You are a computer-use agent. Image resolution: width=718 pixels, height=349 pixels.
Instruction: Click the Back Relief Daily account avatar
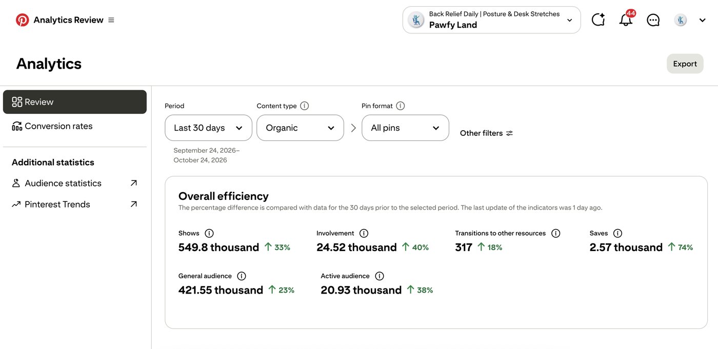pos(416,20)
